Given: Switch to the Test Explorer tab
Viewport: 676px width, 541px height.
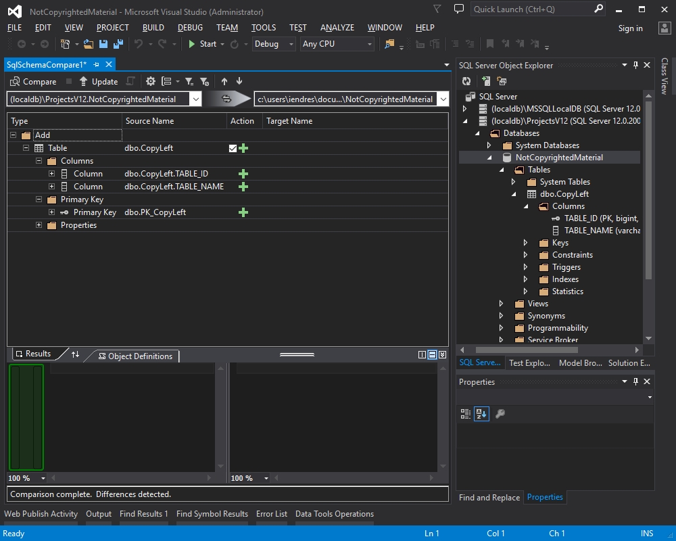Looking at the screenshot, I should point(529,363).
